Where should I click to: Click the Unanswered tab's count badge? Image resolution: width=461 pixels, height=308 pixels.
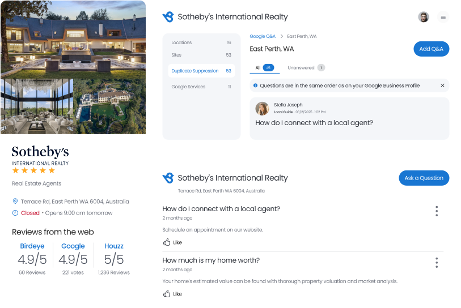coord(321,68)
